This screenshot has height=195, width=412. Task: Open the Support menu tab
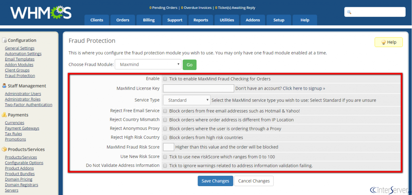(175, 20)
